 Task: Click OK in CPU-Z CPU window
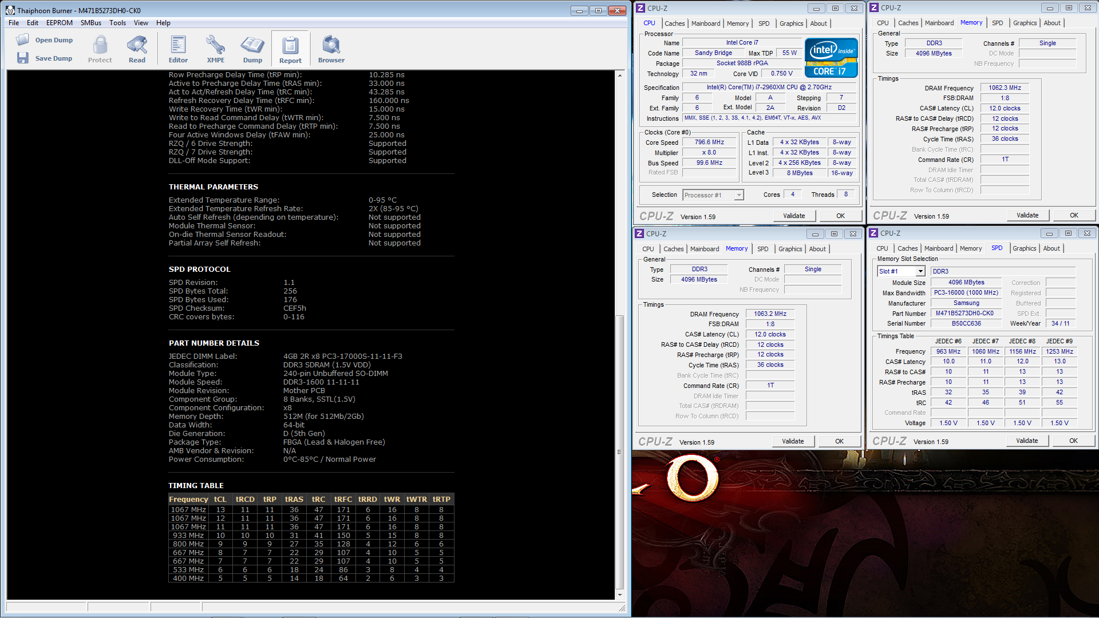click(x=840, y=216)
